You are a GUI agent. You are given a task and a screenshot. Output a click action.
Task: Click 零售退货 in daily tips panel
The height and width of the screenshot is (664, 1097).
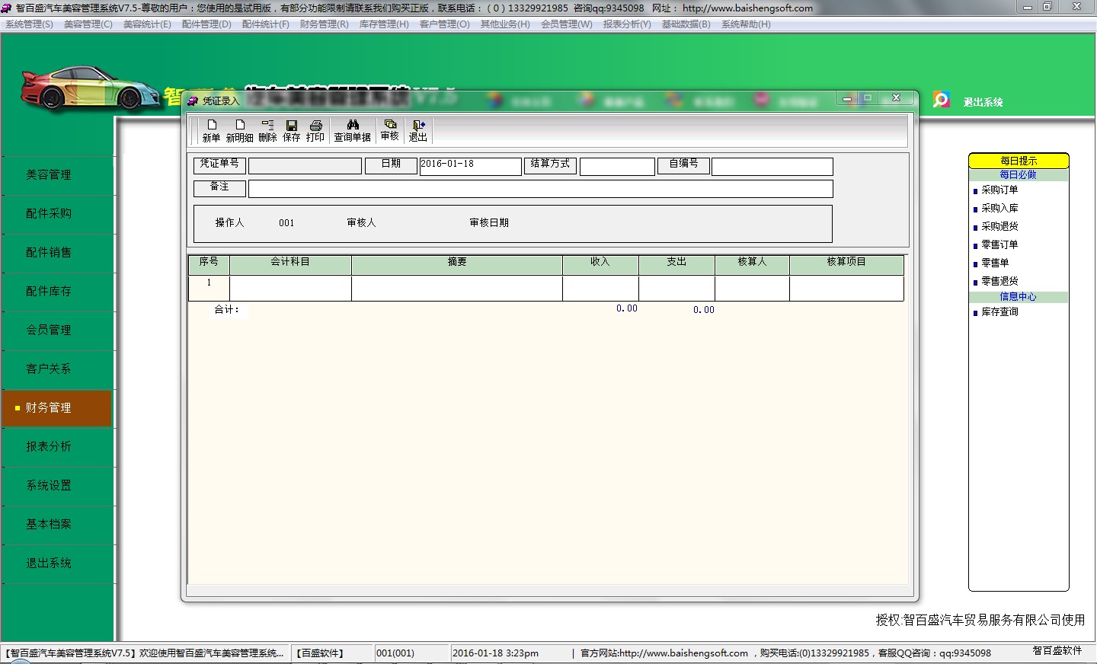click(999, 282)
